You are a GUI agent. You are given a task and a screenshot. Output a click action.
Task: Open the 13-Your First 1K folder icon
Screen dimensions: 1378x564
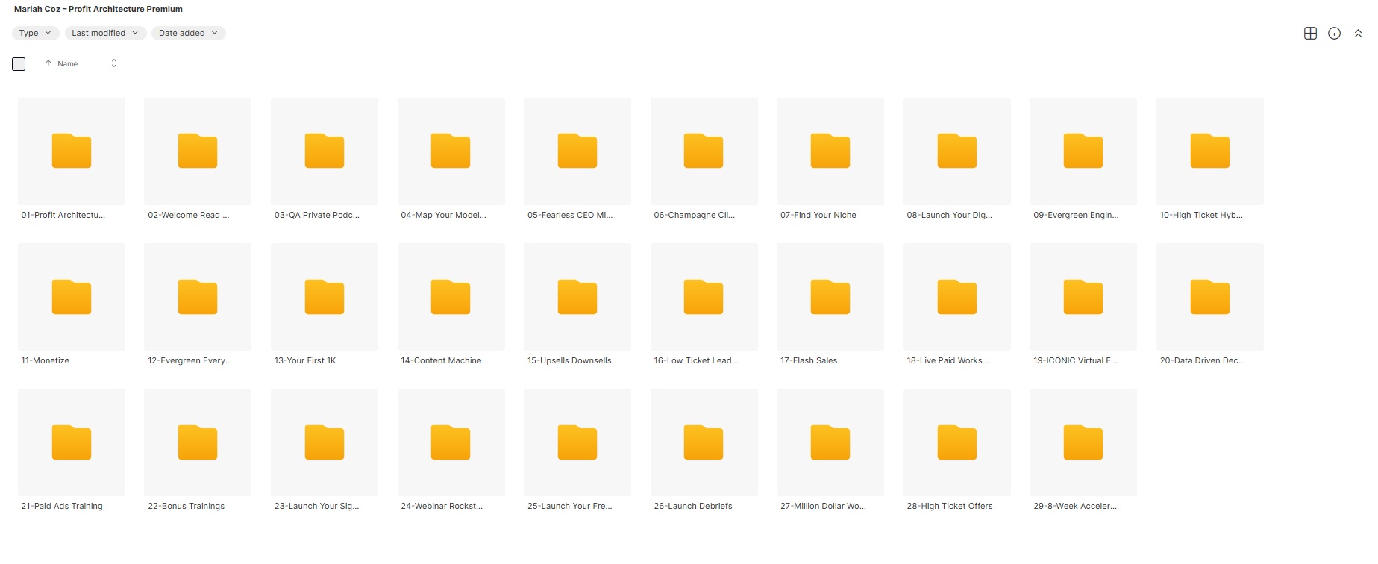pyautogui.click(x=325, y=297)
